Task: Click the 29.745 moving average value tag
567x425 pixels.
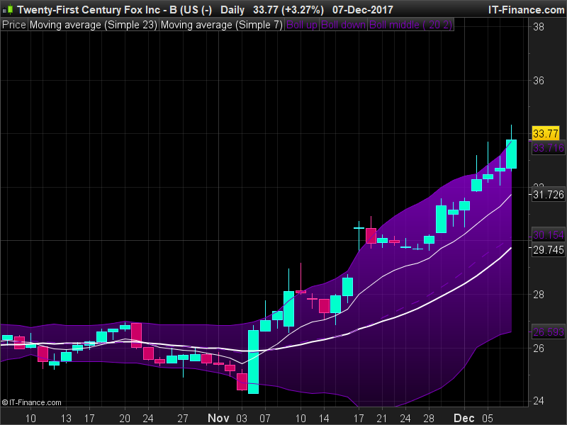Action: 548,250
